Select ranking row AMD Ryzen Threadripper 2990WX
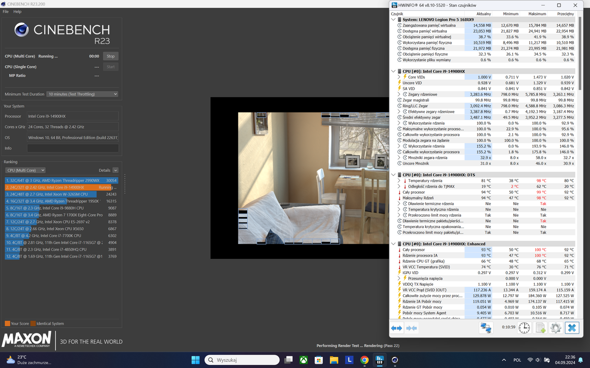The height and width of the screenshot is (368, 590). click(x=61, y=180)
